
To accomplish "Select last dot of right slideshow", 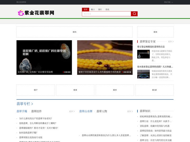I will (x=130, y=72).
